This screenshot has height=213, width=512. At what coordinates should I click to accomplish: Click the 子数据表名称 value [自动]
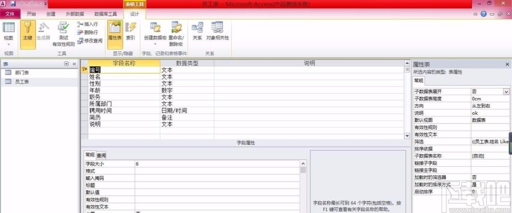[490, 156]
